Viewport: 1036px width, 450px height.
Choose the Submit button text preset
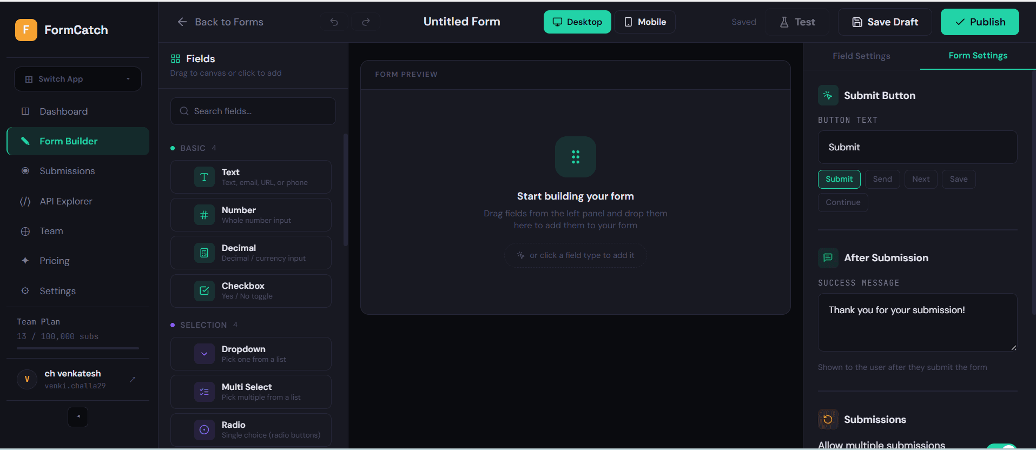pos(839,179)
